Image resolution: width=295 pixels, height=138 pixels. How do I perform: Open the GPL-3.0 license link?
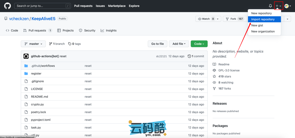click(229, 71)
